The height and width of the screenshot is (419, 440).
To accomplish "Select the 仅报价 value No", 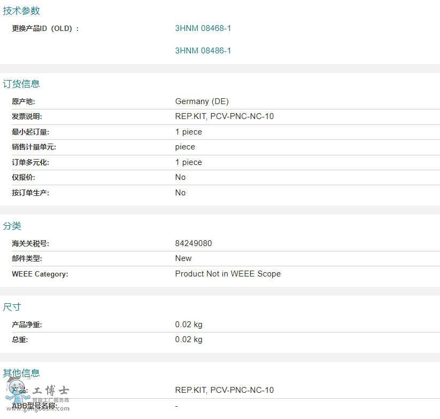I will 180,177.
